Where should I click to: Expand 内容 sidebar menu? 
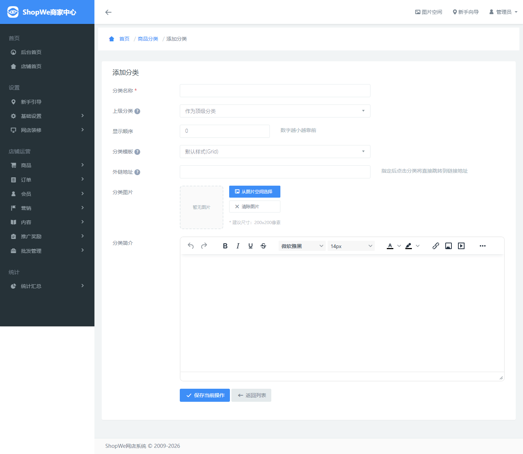coord(47,222)
